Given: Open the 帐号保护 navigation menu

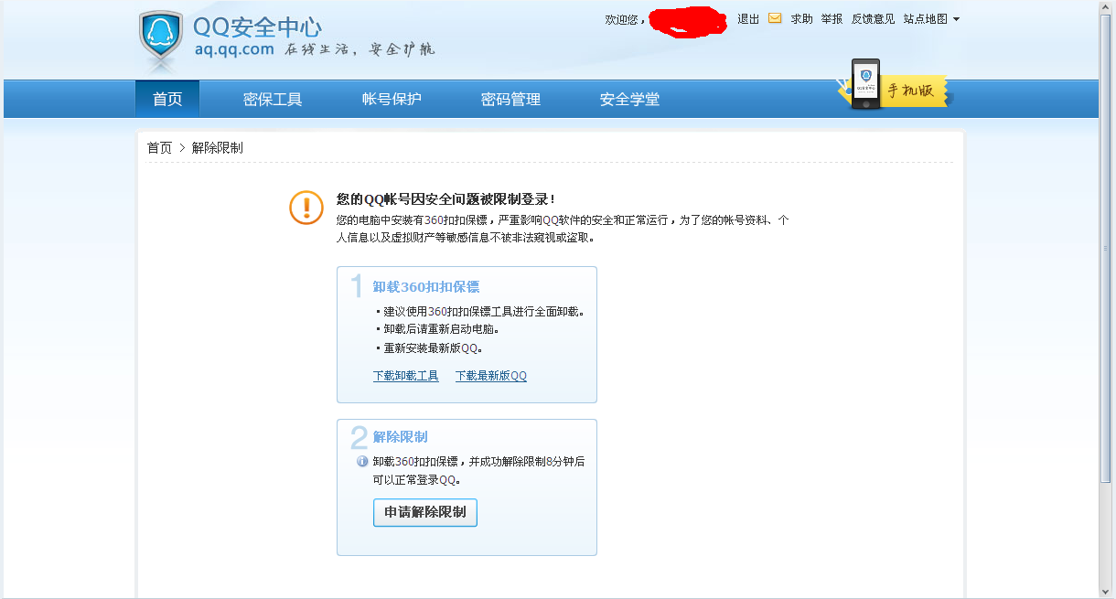Looking at the screenshot, I should [392, 99].
